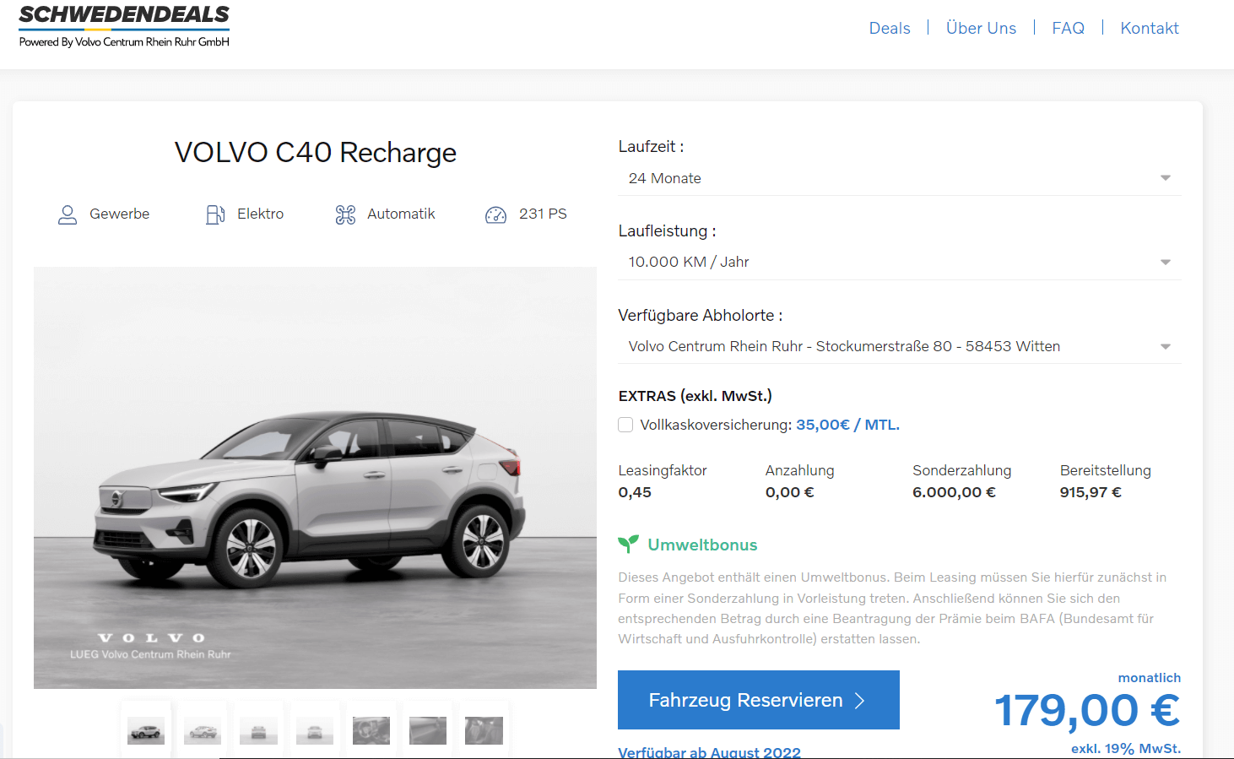Select the third car thumbnail
The height and width of the screenshot is (759, 1234).
point(258,730)
